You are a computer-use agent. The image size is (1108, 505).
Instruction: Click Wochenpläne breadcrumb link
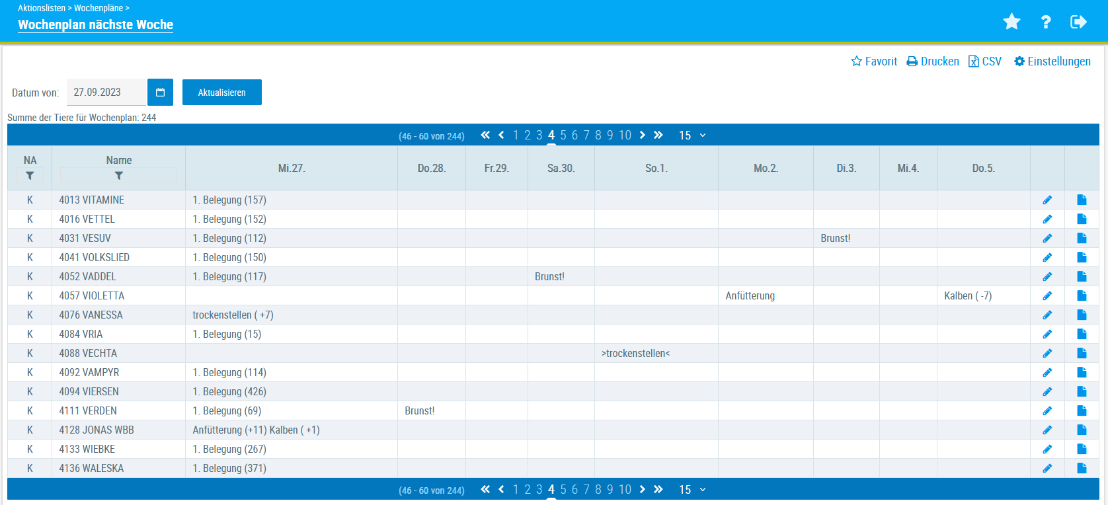tap(99, 8)
